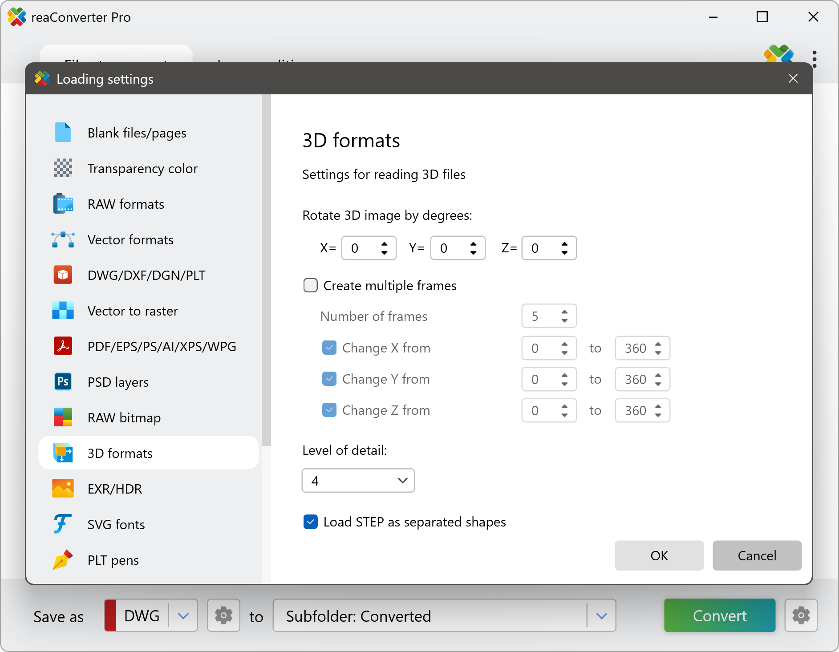Select the Blank files/pages settings icon

(63, 132)
